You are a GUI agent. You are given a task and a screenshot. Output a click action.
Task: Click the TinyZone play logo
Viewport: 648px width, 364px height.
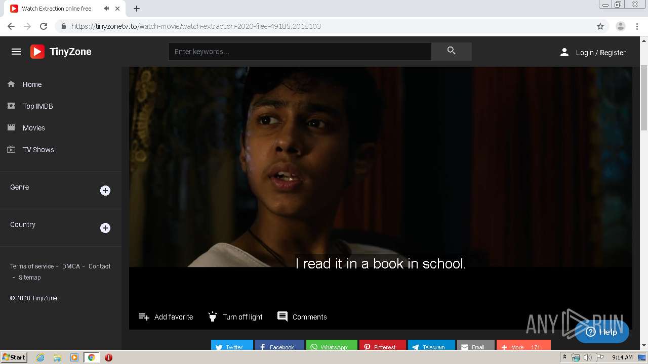tap(37, 52)
